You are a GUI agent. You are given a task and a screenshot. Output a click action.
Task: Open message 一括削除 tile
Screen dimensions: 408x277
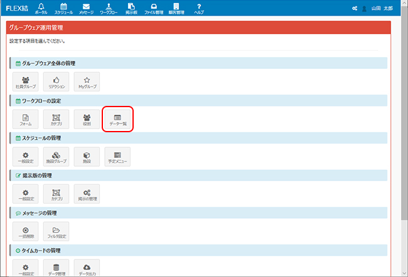click(x=26, y=231)
